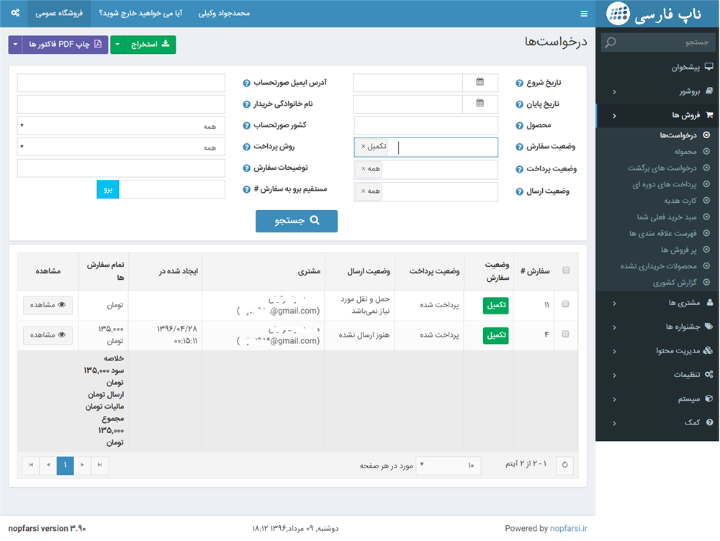The width and height of the screenshot is (720, 541).
Task: Click the جستجو search button
Action: tap(297, 221)
